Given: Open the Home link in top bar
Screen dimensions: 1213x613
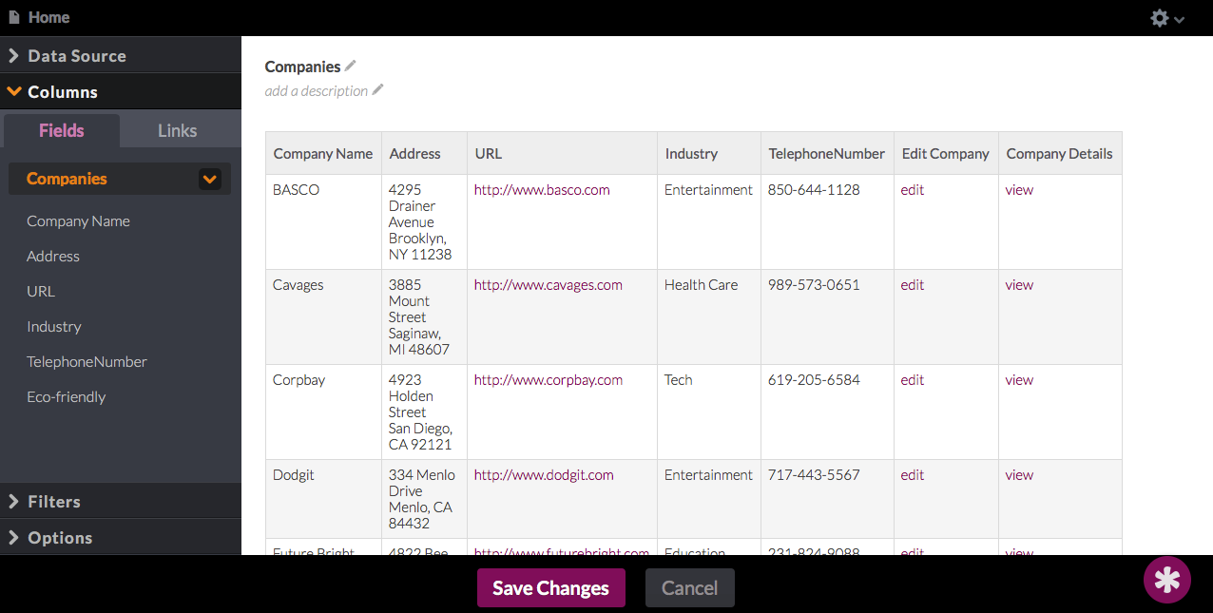Looking at the screenshot, I should [48, 17].
